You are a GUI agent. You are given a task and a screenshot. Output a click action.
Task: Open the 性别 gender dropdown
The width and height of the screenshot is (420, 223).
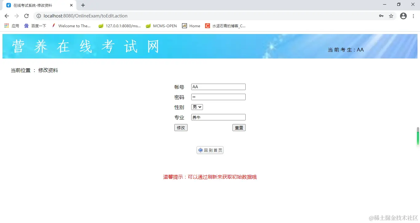(197, 107)
